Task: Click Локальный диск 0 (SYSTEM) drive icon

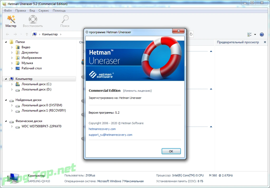Action: click(x=18, y=105)
